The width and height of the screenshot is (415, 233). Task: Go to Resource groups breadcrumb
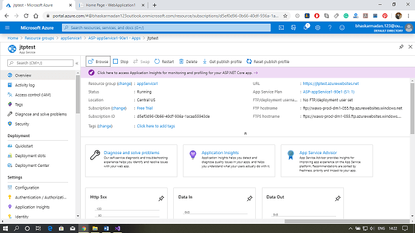[x=39, y=38]
